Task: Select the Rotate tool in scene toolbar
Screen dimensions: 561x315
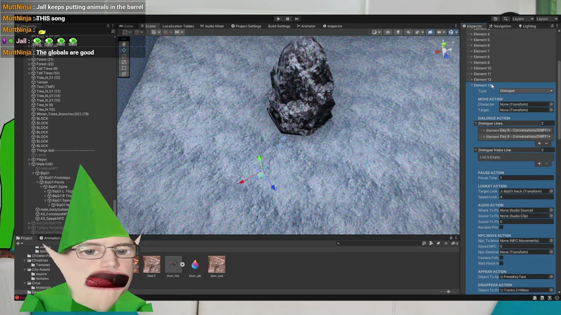Action: (x=124, y=56)
